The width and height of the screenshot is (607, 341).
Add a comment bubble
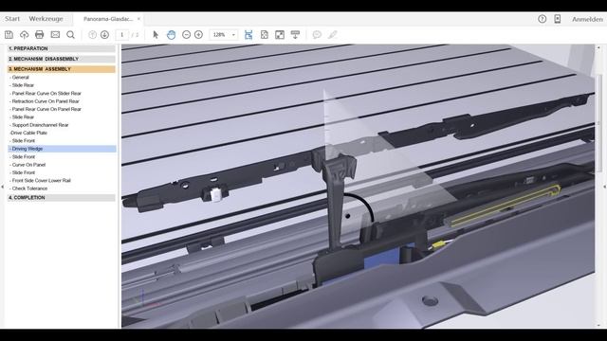click(317, 35)
